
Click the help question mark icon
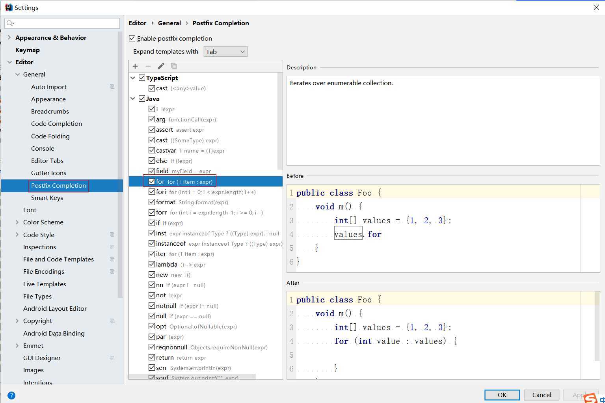click(x=11, y=395)
